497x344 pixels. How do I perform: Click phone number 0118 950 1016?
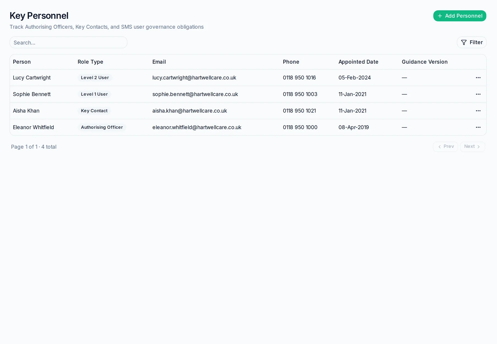pos(299,78)
